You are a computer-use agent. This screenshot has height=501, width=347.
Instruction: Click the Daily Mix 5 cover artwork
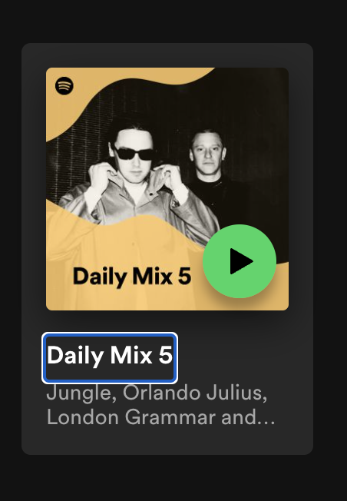[167, 189]
